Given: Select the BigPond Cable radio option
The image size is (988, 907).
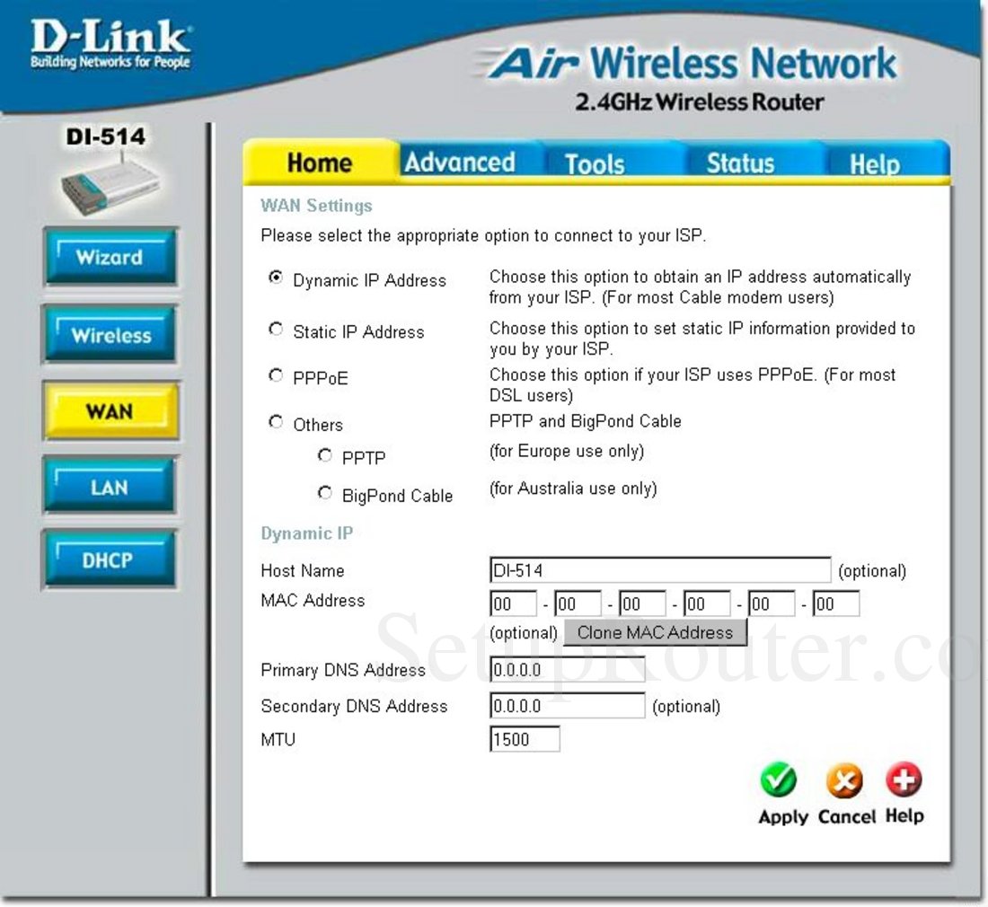Looking at the screenshot, I should click(x=325, y=493).
